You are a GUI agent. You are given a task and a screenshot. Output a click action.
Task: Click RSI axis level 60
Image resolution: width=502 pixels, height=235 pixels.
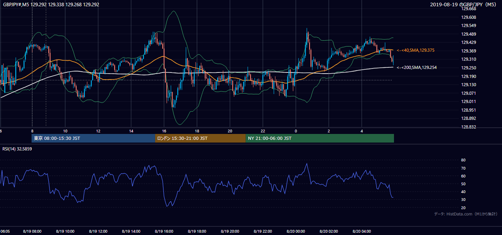pyautogui.click(x=463, y=176)
